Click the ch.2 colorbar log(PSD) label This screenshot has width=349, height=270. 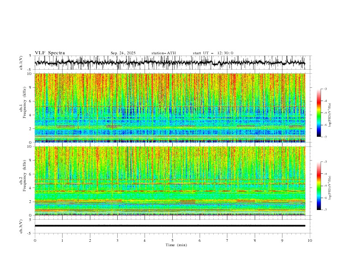point(330,187)
